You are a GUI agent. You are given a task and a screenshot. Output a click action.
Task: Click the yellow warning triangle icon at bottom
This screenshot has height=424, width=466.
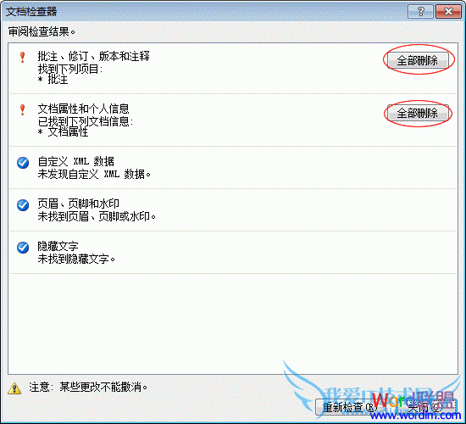(x=14, y=388)
